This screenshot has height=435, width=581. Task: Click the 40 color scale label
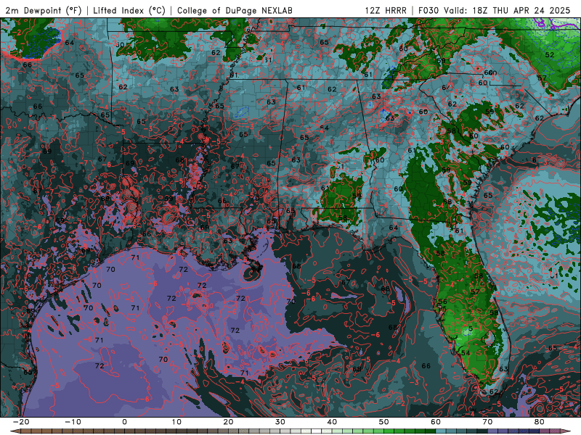tap(332, 422)
